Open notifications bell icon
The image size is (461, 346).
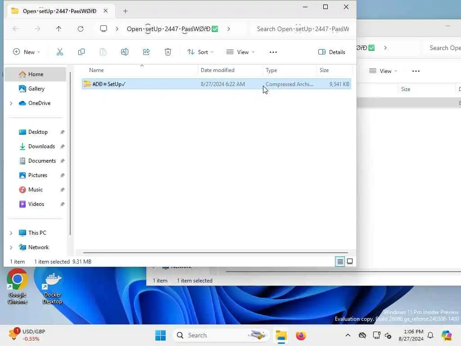(x=430, y=335)
